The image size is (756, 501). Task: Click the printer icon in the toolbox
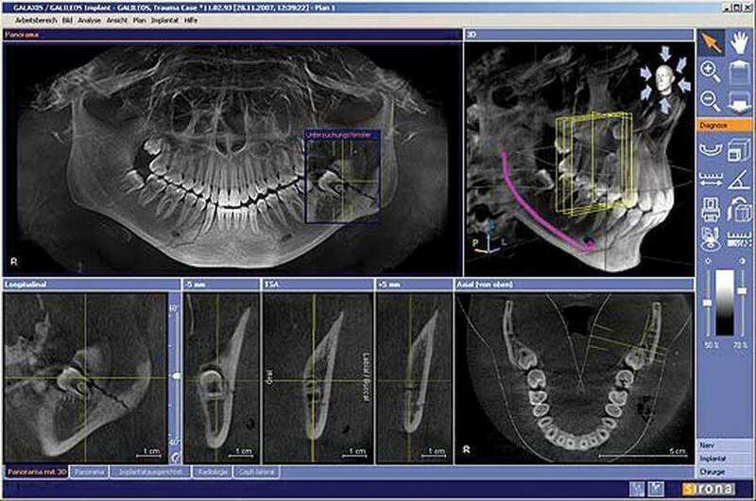pos(711,209)
